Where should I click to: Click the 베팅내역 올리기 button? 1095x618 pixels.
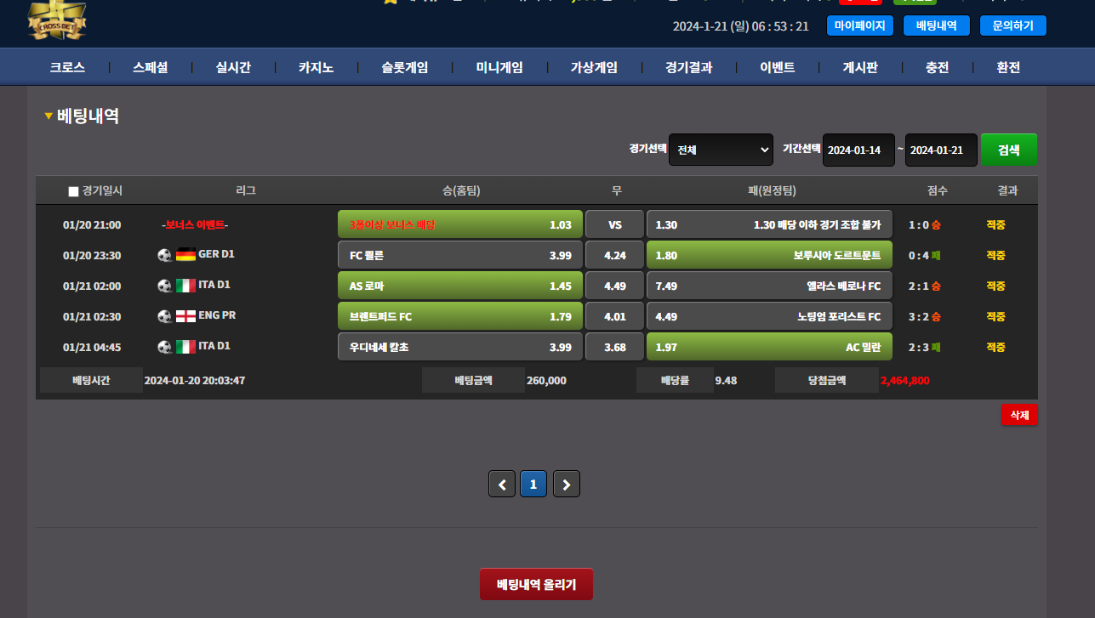(536, 584)
